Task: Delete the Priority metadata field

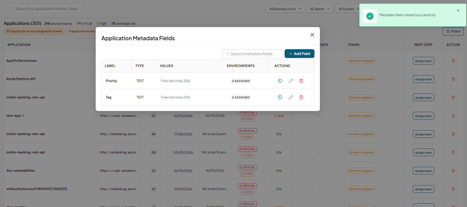Action: point(301,81)
